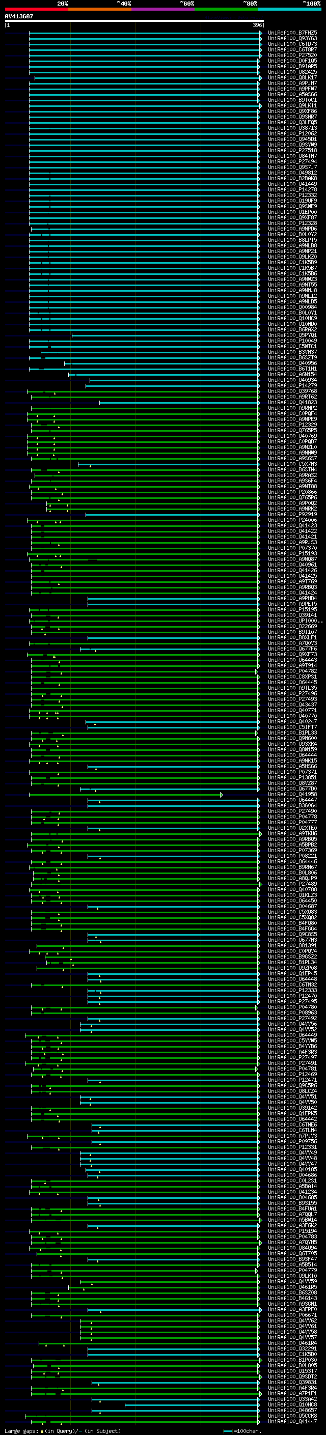Select the UniRef100_B1PL33 label
This screenshot has height=1435, width=326.
[x=292, y=733]
